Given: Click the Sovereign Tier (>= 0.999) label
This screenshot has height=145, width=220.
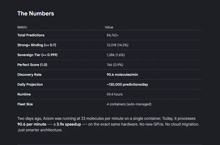Looking at the screenshot, I should pos(37,55).
